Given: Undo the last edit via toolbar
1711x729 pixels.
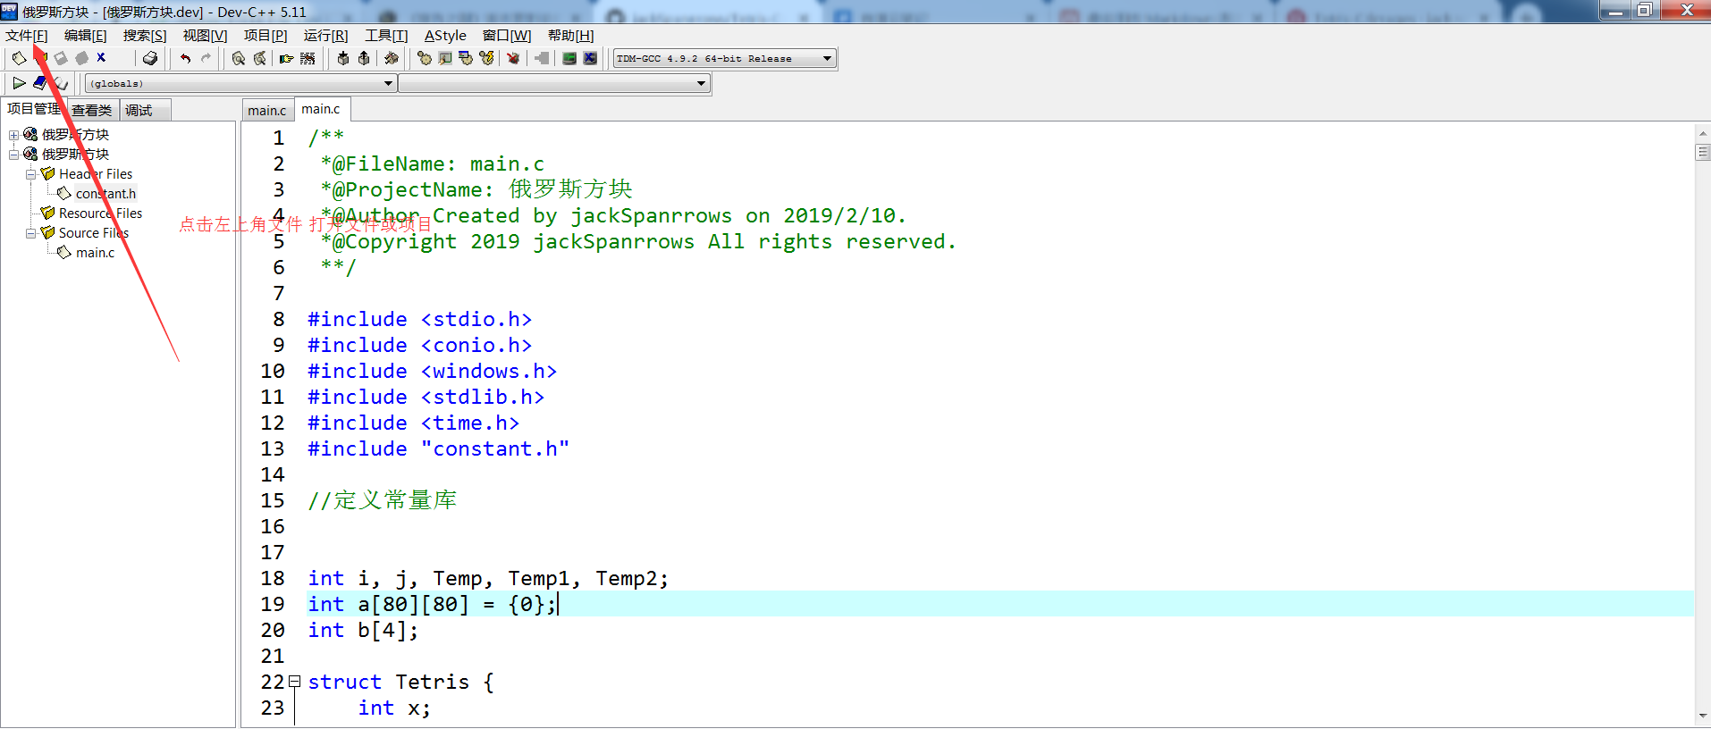Looking at the screenshot, I should (x=185, y=58).
